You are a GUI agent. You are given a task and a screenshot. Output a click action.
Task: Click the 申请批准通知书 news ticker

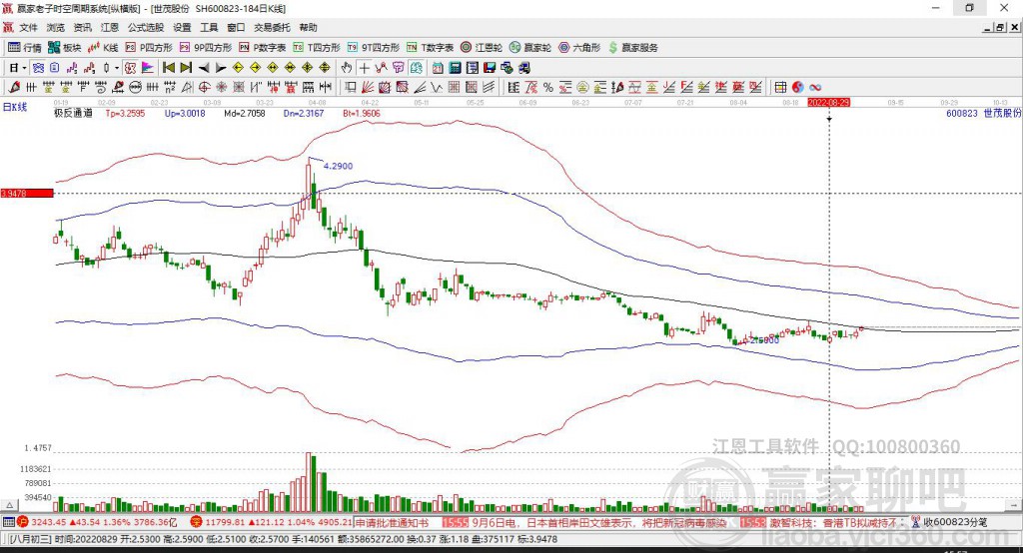pos(392,522)
